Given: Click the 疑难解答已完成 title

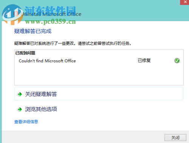Looking at the screenshot, I should (x=33, y=31).
